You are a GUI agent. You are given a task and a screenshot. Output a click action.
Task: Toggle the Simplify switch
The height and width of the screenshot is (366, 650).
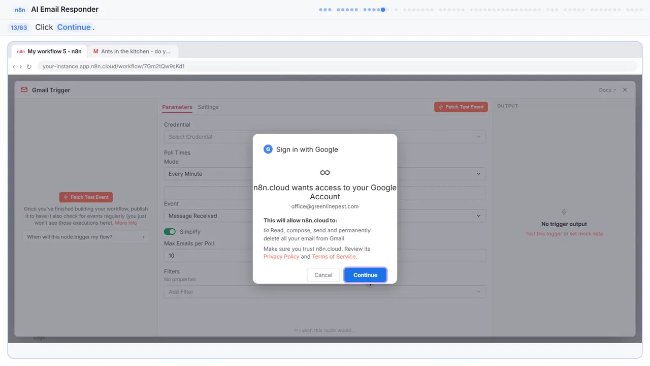170,232
